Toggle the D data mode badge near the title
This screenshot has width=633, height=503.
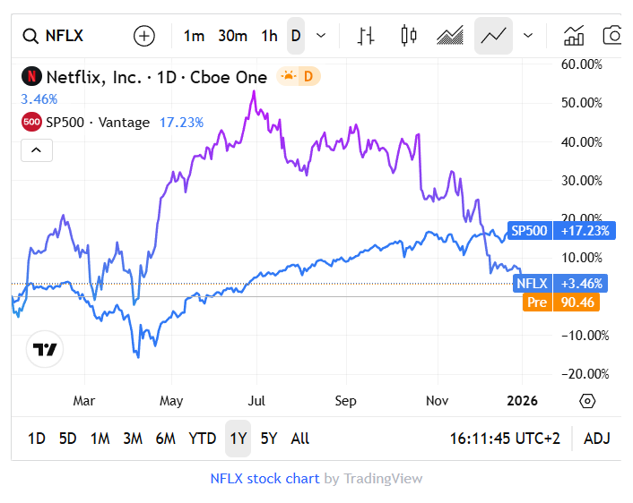pyautogui.click(x=299, y=77)
